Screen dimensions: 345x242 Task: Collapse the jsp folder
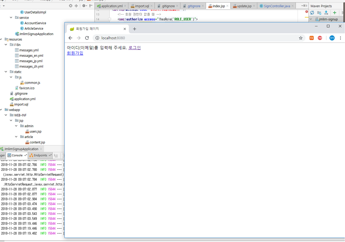[x=11, y=120]
